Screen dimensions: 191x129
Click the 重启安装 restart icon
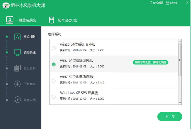pos(17,100)
